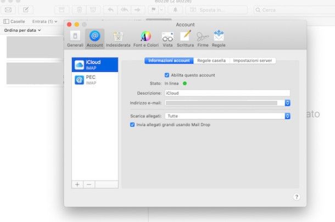Minimize the Account preferences window
Image resolution: width=335 pixels, height=222 pixels.
[x=77, y=25]
